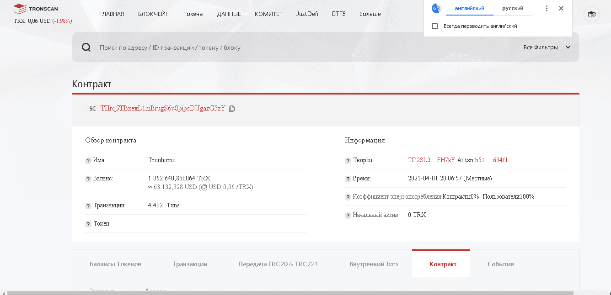
Task: Enable 'Всегда переводить английский' checkbox
Action: tap(435, 26)
